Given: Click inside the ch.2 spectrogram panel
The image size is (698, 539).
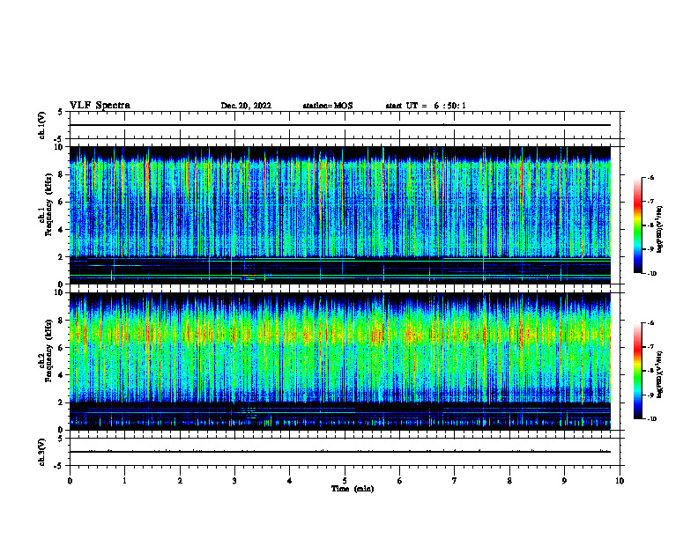Looking at the screenshot, I should (x=340, y=361).
